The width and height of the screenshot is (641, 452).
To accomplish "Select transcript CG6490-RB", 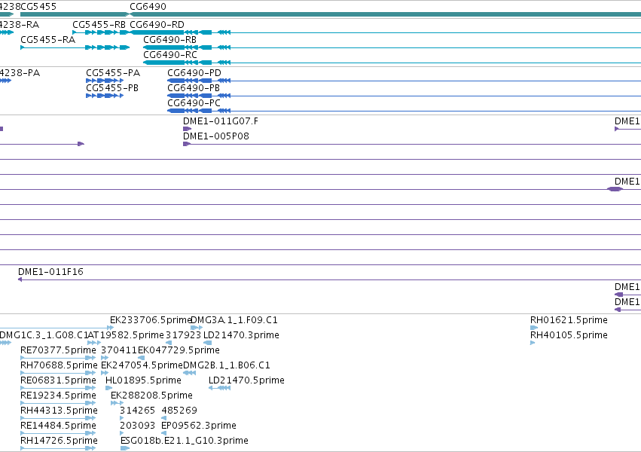I will [392, 47].
